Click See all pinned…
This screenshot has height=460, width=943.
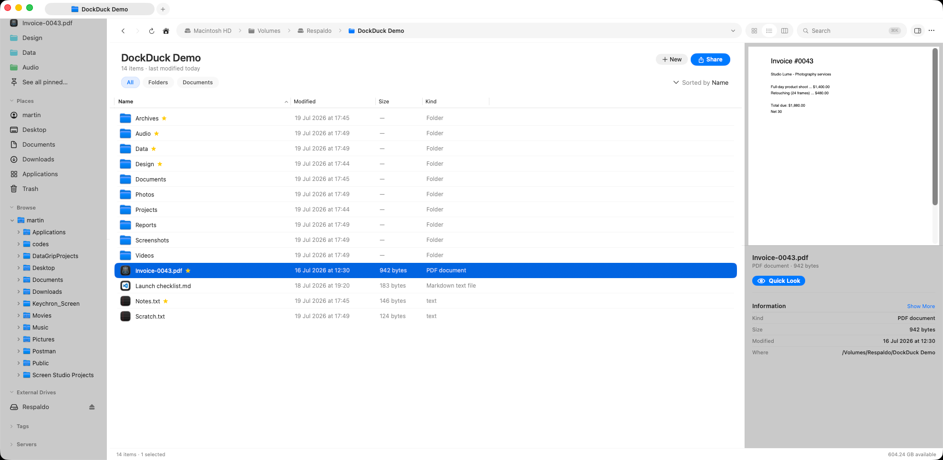coord(45,82)
